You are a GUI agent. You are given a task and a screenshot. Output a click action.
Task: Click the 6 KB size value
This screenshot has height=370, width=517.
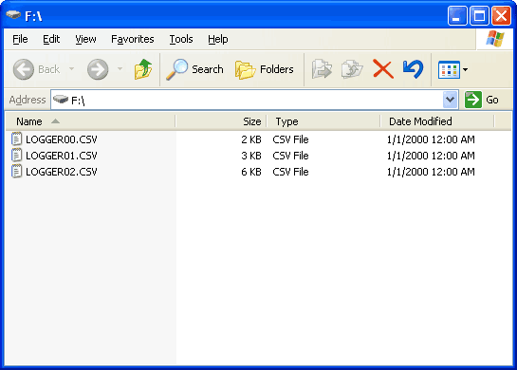pos(251,172)
